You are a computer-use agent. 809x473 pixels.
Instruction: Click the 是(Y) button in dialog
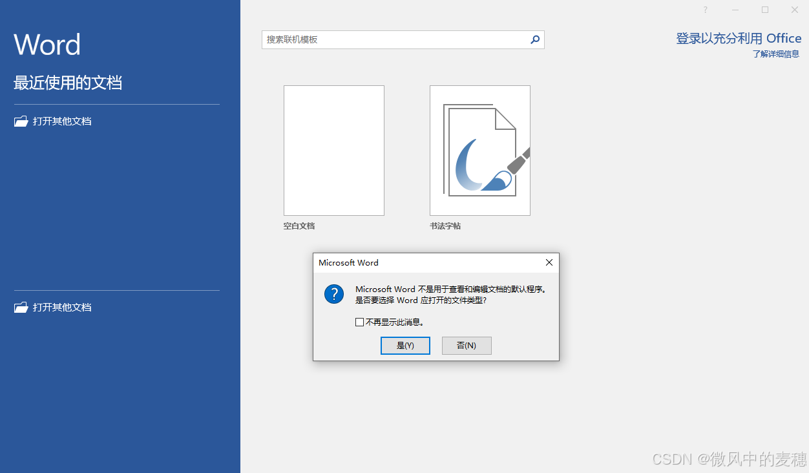tap(405, 346)
